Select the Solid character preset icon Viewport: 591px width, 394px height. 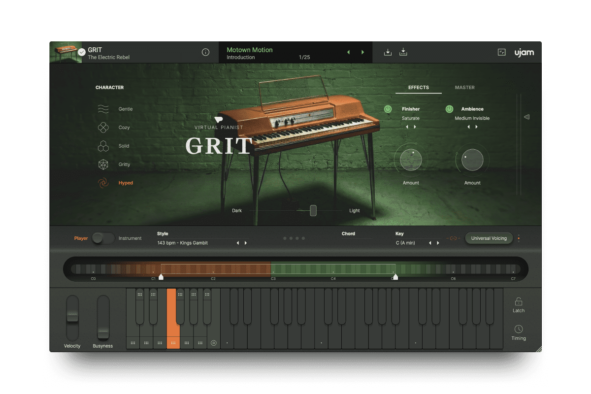click(x=103, y=146)
